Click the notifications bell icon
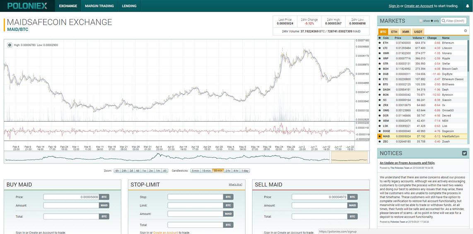 coord(467,6)
